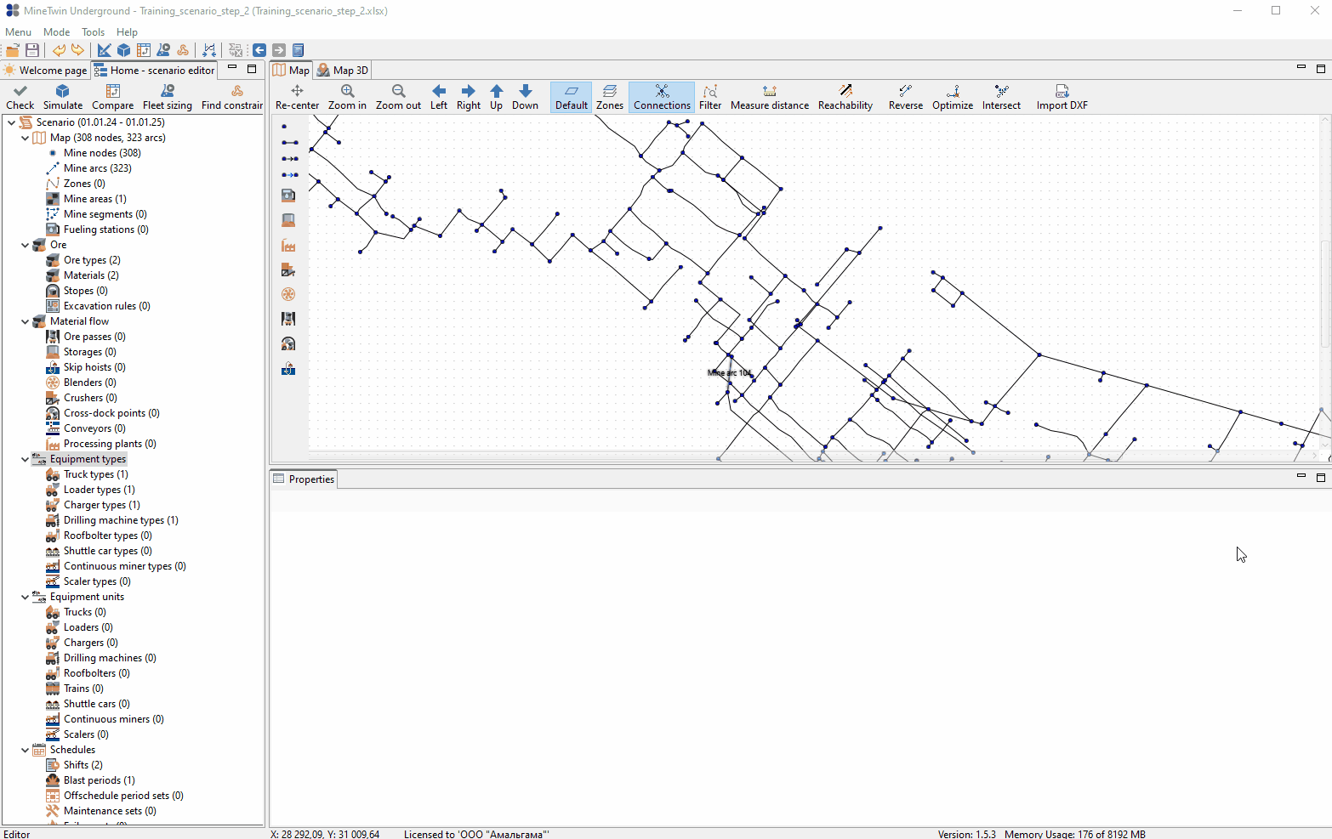Click the Zoom in button

click(347, 97)
